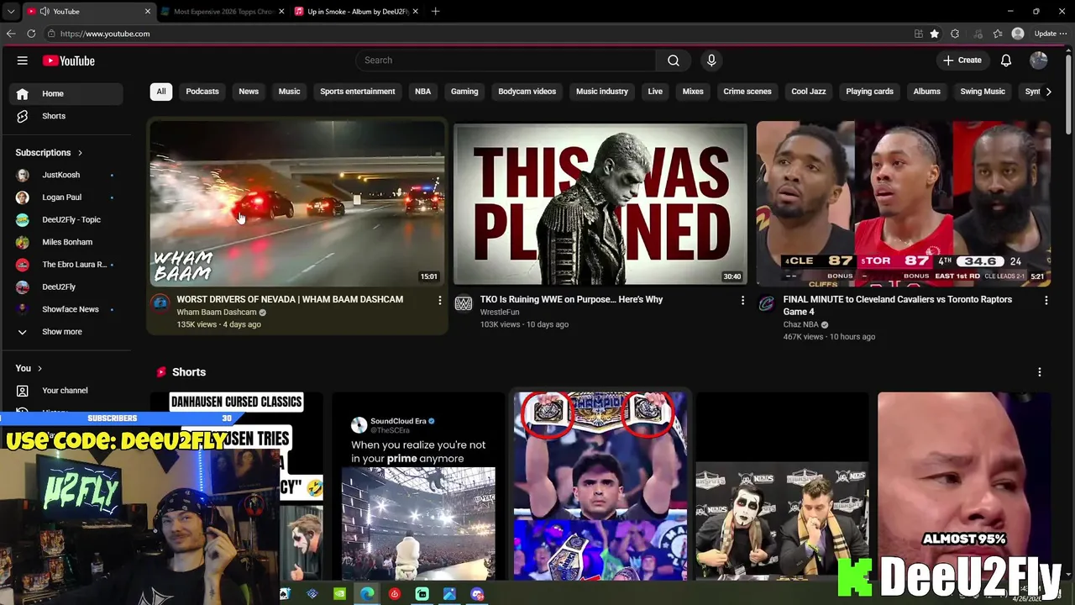Image resolution: width=1075 pixels, height=605 pixels.
Task: Open WrestleFun channel avatar
Action: pyautogui.click(x=464, y=303)
